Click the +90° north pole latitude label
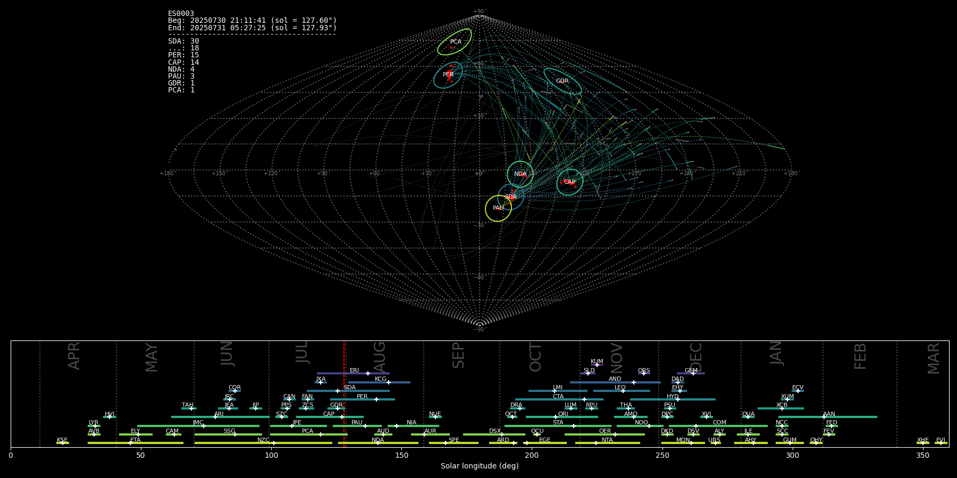957x478 pixels. (x=480, y=12)
